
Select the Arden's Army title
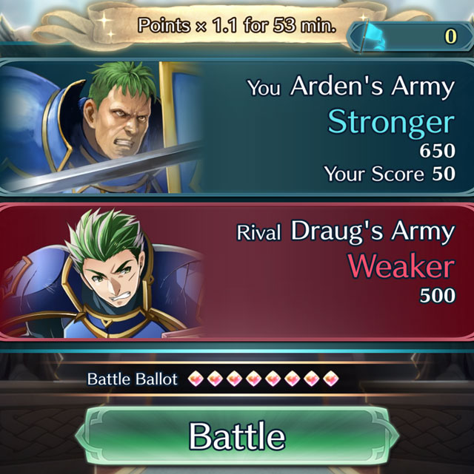[x=373, y=86]
